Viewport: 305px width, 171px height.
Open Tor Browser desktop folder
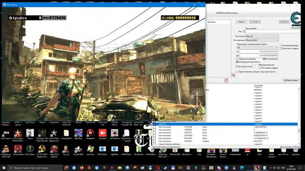coord(139,150)
